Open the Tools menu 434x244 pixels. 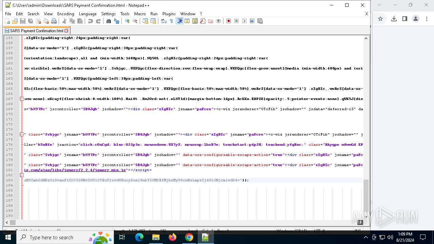click(x=125, y=14)
